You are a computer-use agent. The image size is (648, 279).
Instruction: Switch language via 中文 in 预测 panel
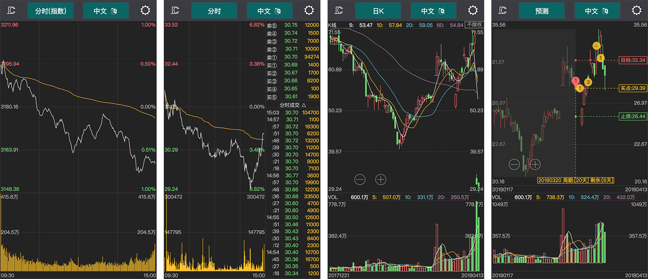click(597, 10)
